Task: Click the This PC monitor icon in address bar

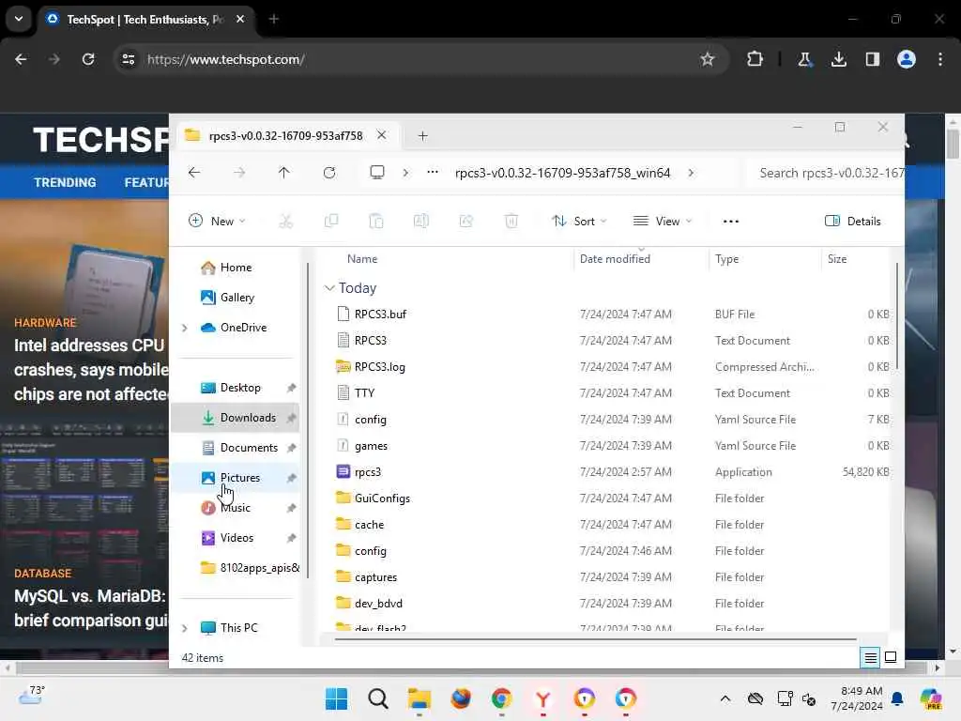Action: coord(377,173)
